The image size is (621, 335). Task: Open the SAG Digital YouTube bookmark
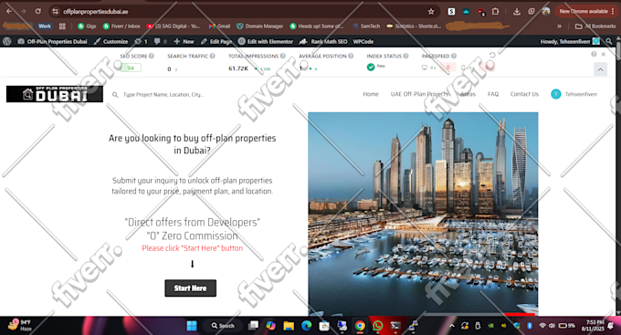point(174,26)
